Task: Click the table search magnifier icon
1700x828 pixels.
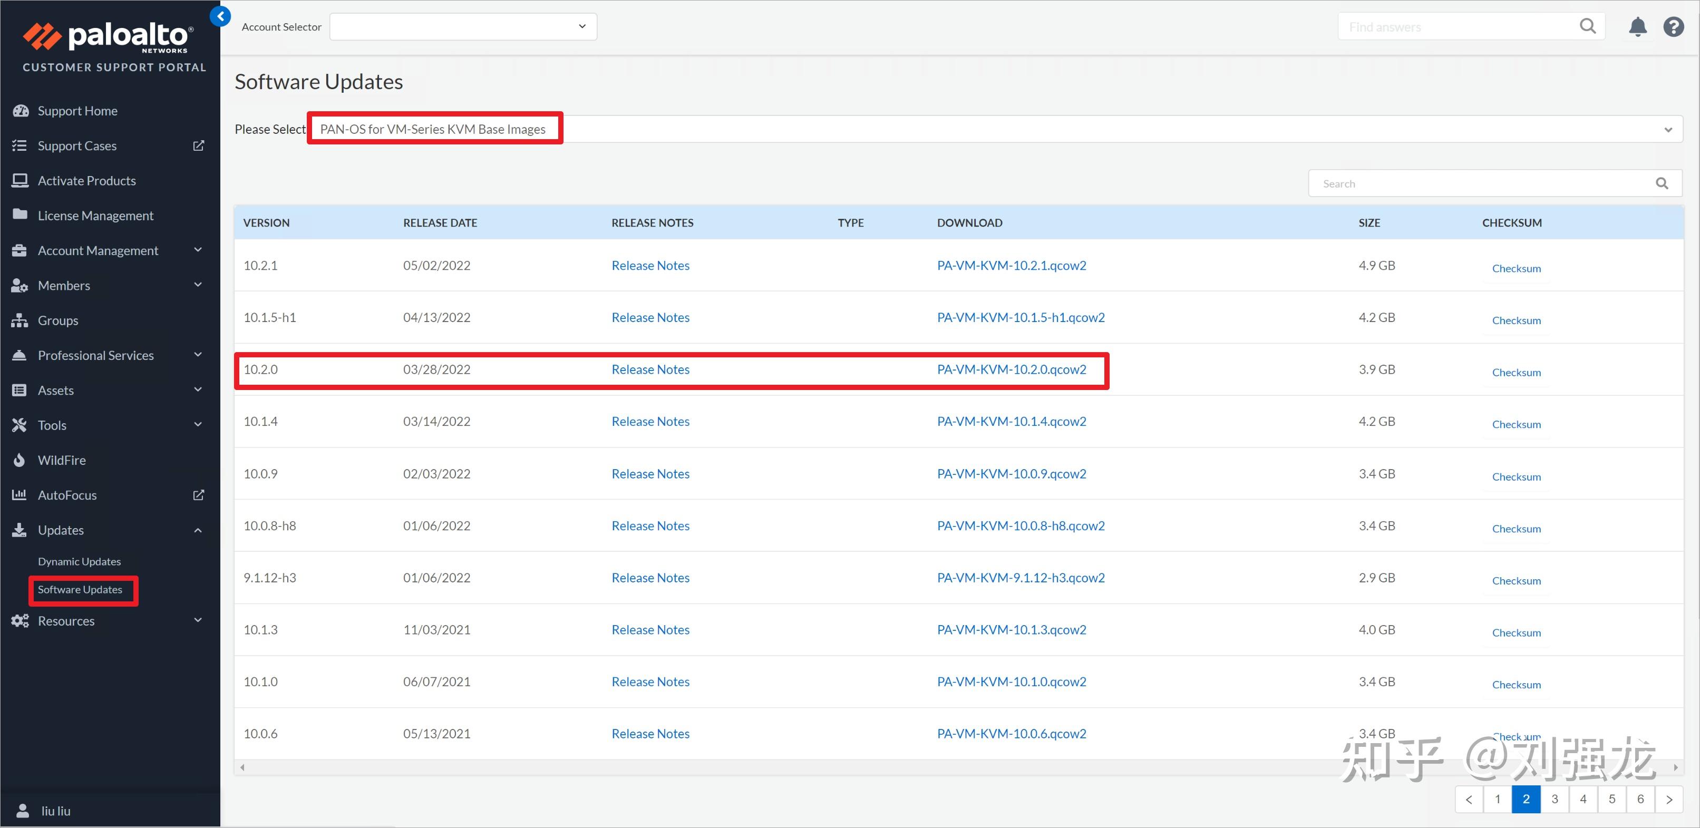Action: tap(1662, 183)
